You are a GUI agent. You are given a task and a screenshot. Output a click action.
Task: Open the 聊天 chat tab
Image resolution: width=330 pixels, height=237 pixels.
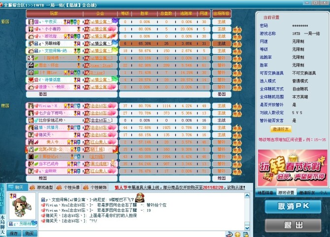coord(17,187)
